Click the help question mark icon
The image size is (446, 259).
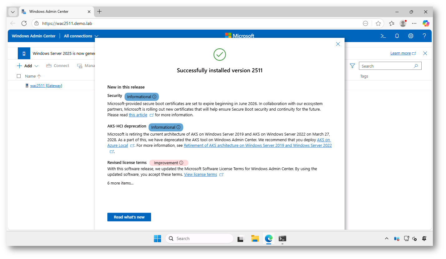pyautogui.click(x=424, y=36)
